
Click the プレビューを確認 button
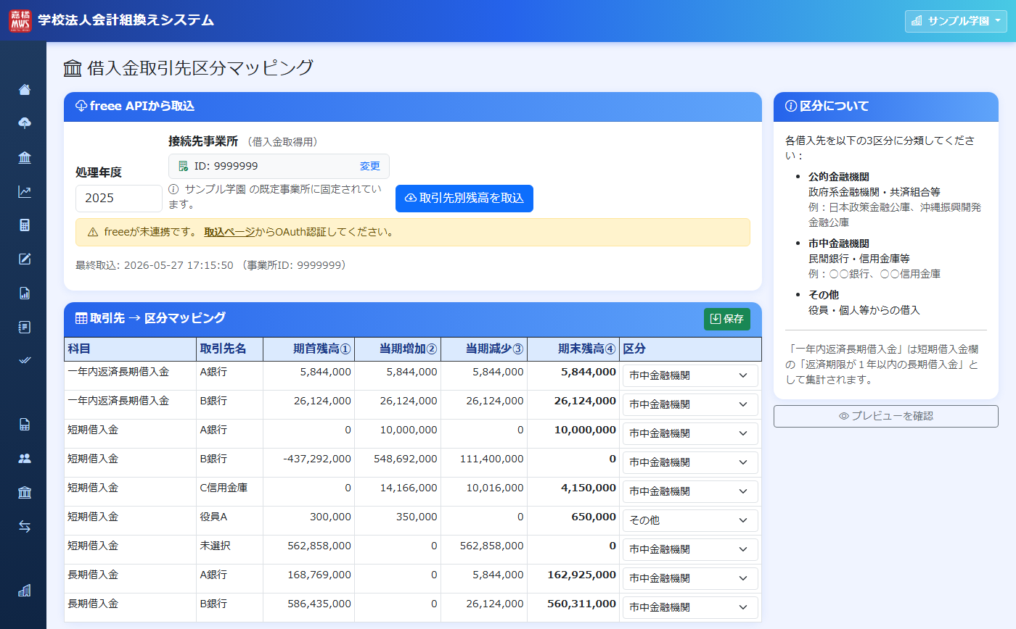coord(886,416)
